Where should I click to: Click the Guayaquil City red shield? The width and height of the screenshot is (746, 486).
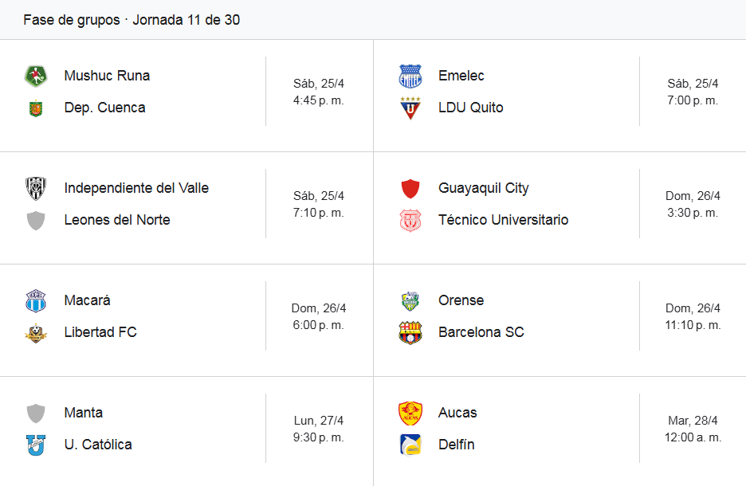pos(410,188)
